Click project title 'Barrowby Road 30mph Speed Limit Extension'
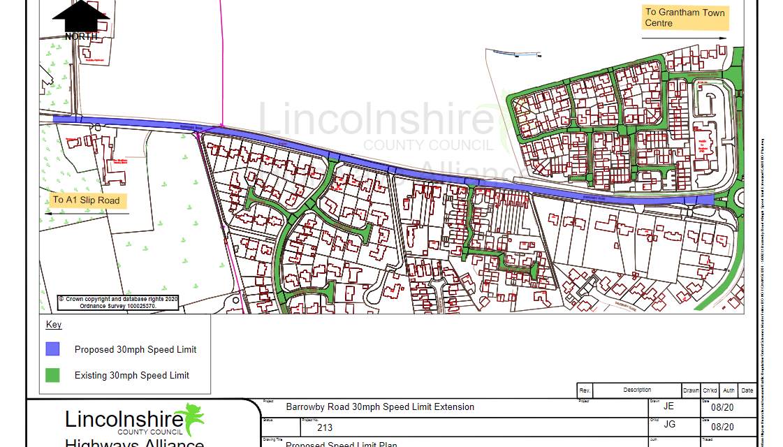The height and width of the screenshot is (447, 783). [380, 407]
